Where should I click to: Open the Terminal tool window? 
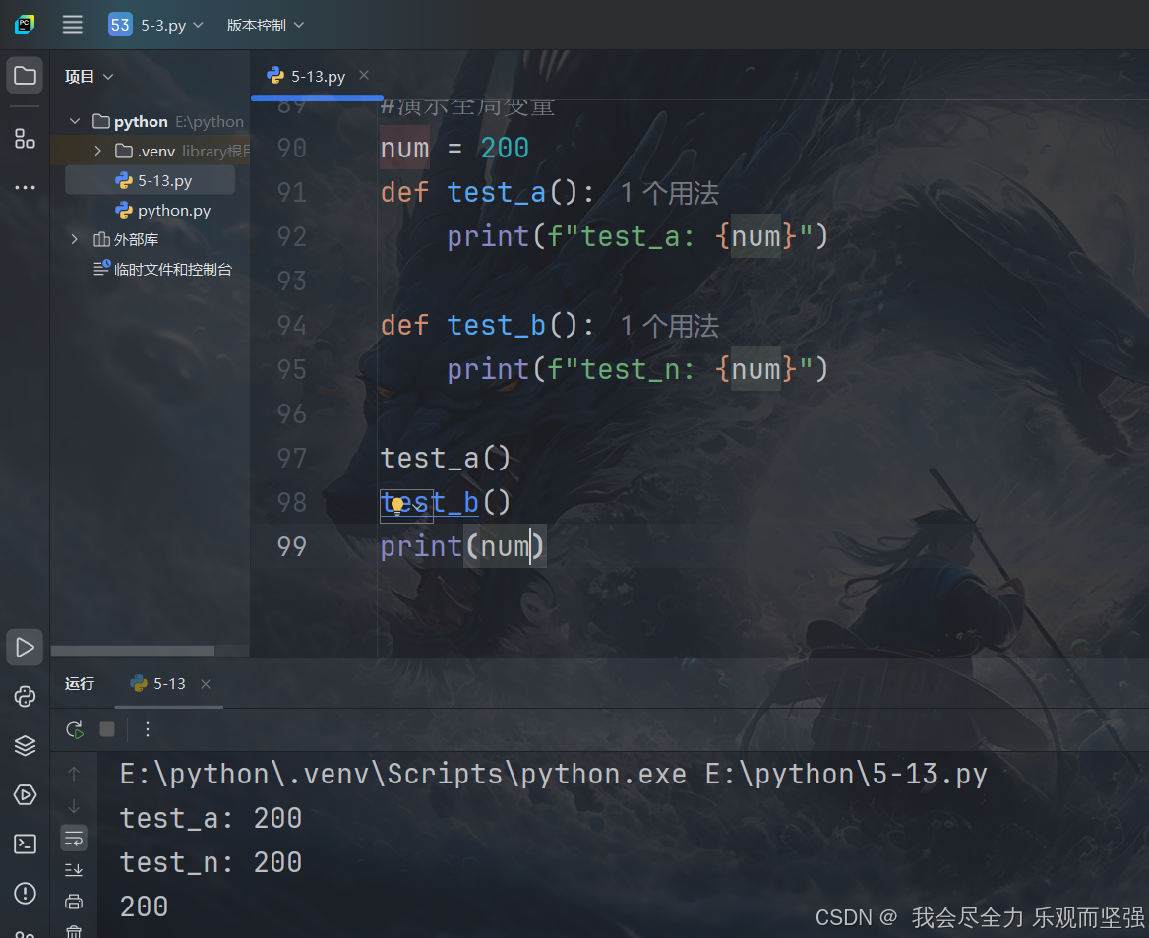(x=25, y=844)
